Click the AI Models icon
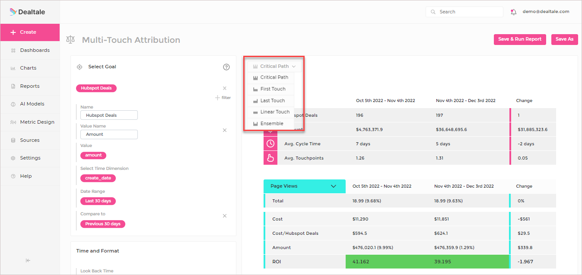Image resolution: width=582 pixels, height=275 pixels. click(x=13, y=104)
